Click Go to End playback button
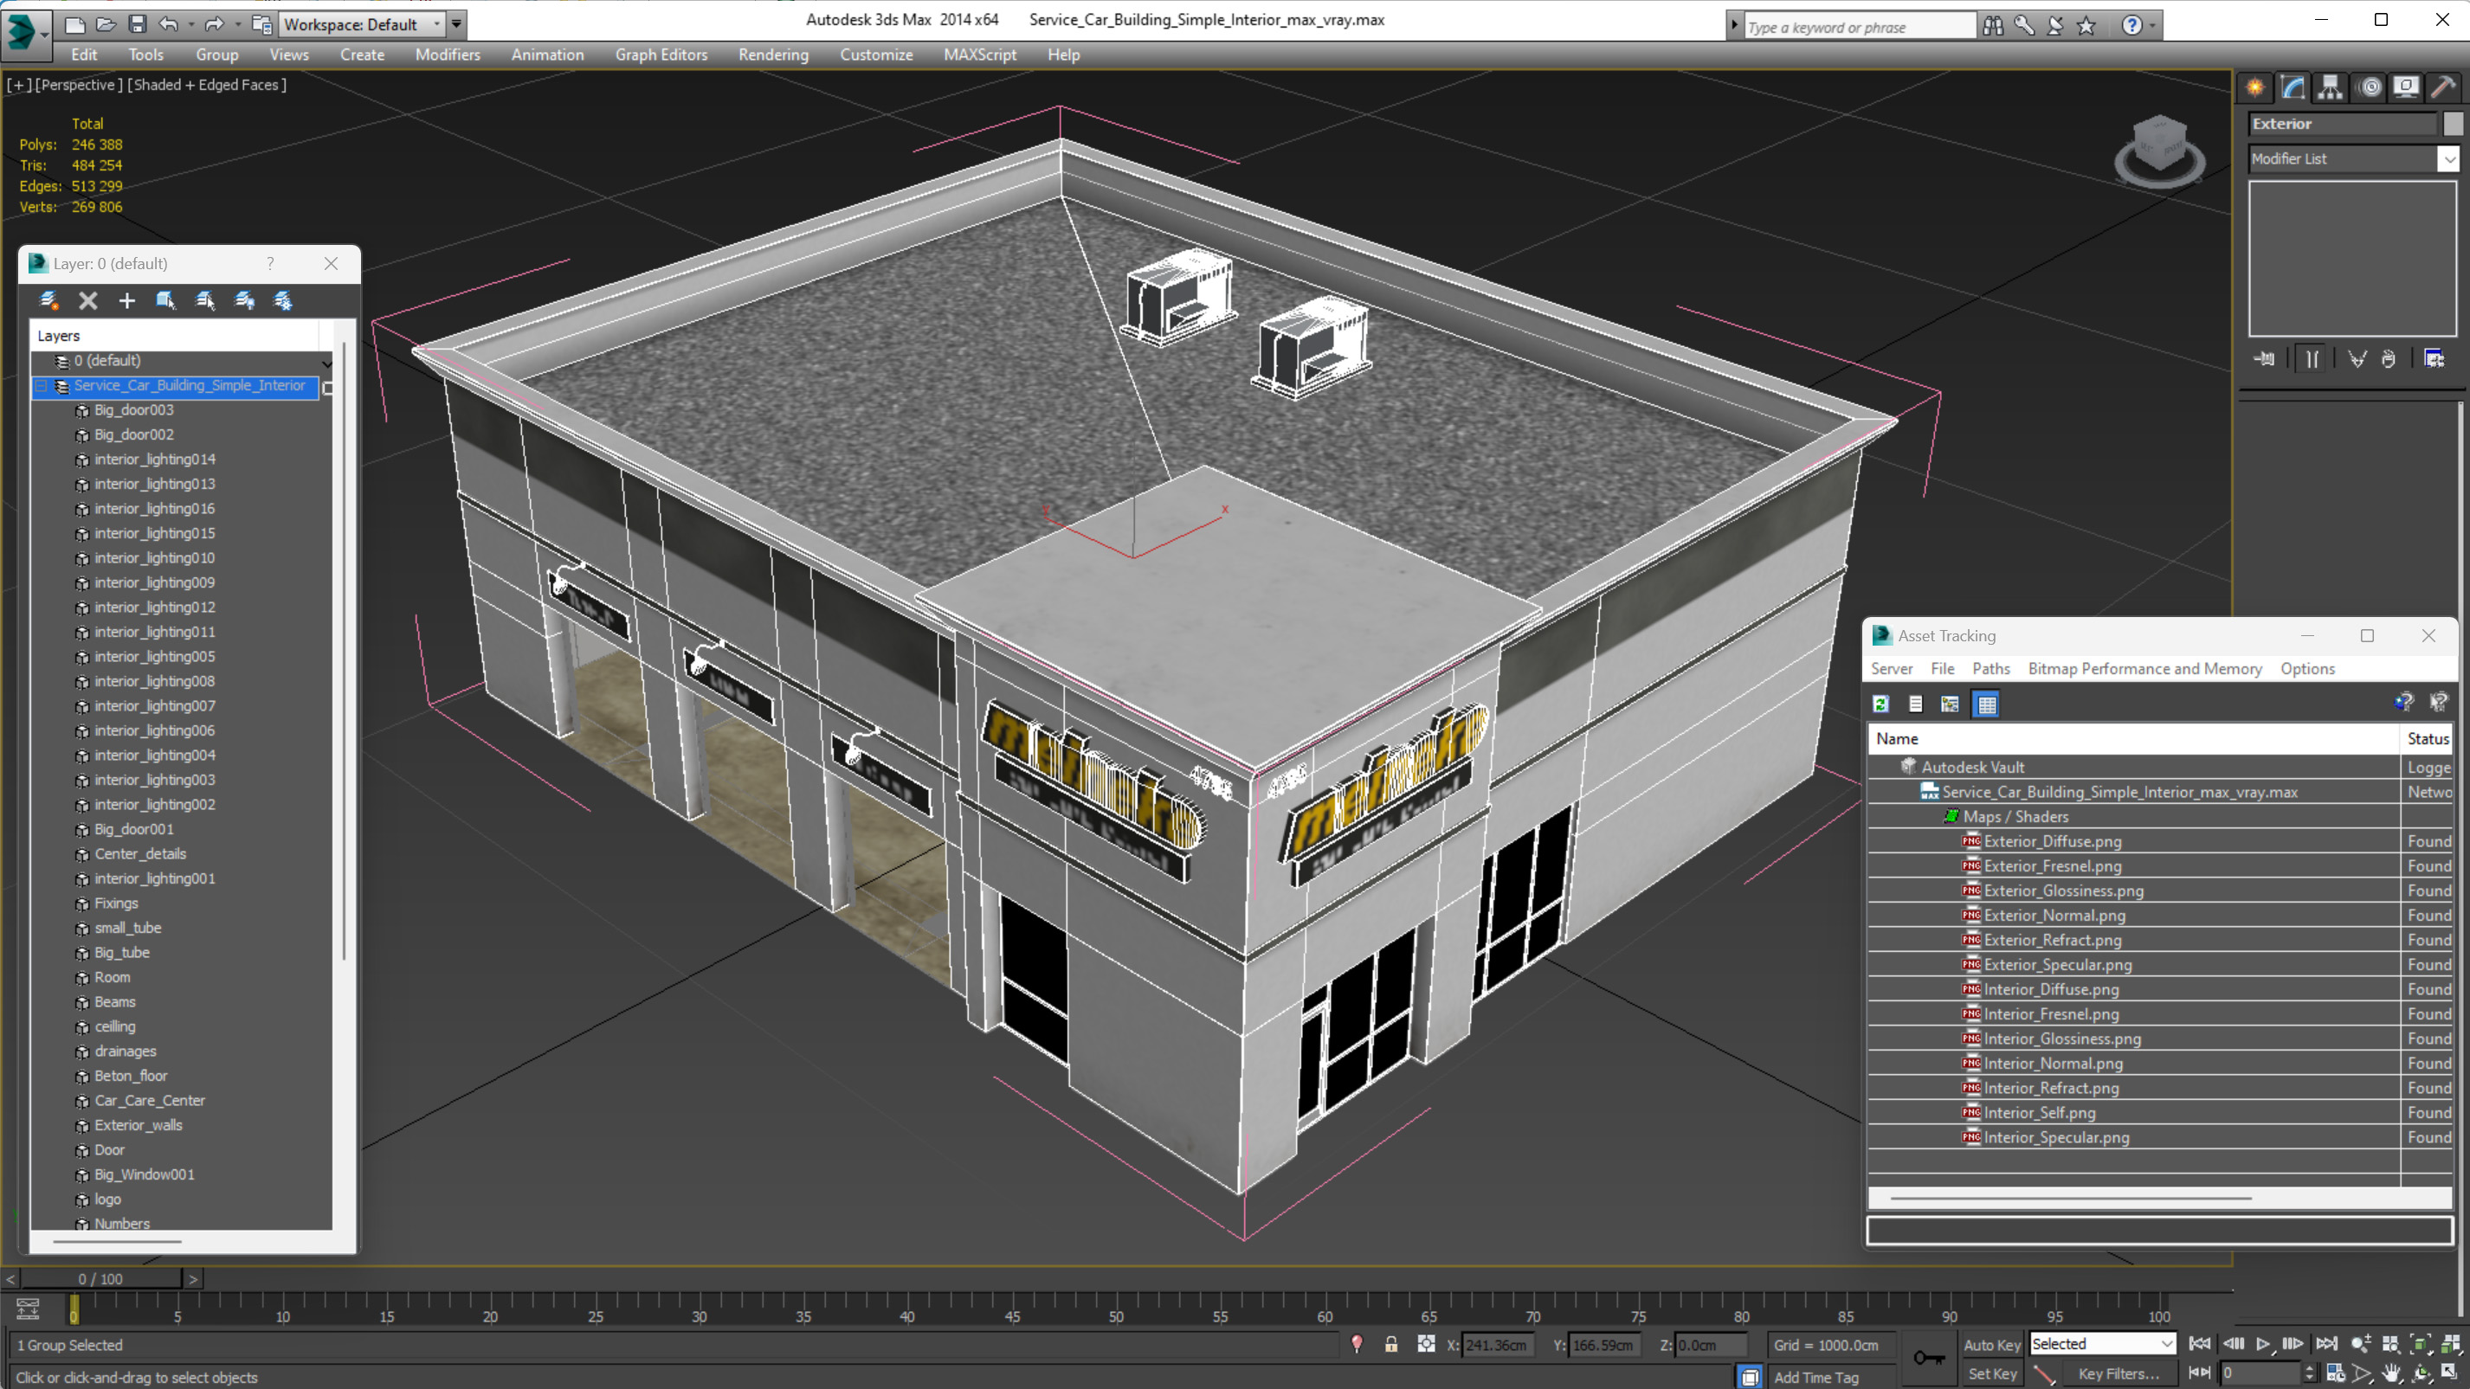 (2327, 1344)
